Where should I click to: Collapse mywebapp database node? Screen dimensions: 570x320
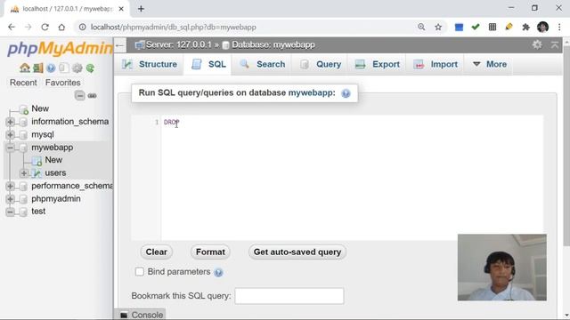(x=10, y=148)
